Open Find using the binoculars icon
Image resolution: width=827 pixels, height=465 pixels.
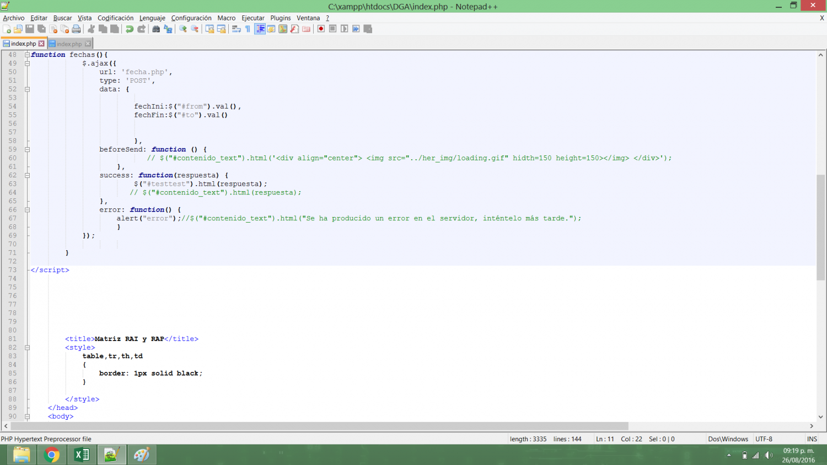156,29
